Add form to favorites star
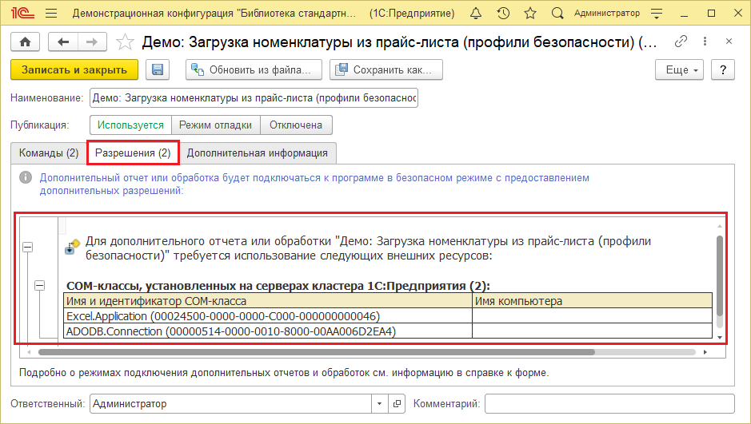Viewport: 751px width, 424px height. tap(125, 42)
